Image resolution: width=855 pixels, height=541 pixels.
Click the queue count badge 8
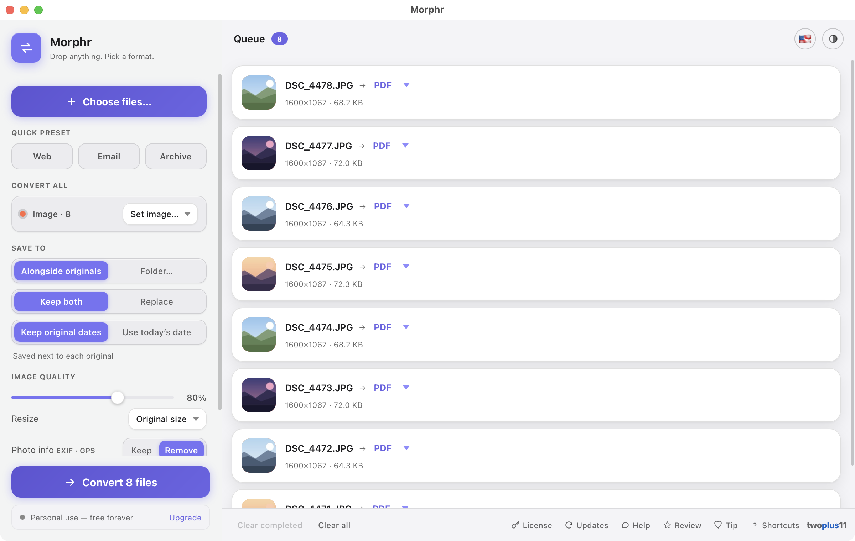(279, 39)
